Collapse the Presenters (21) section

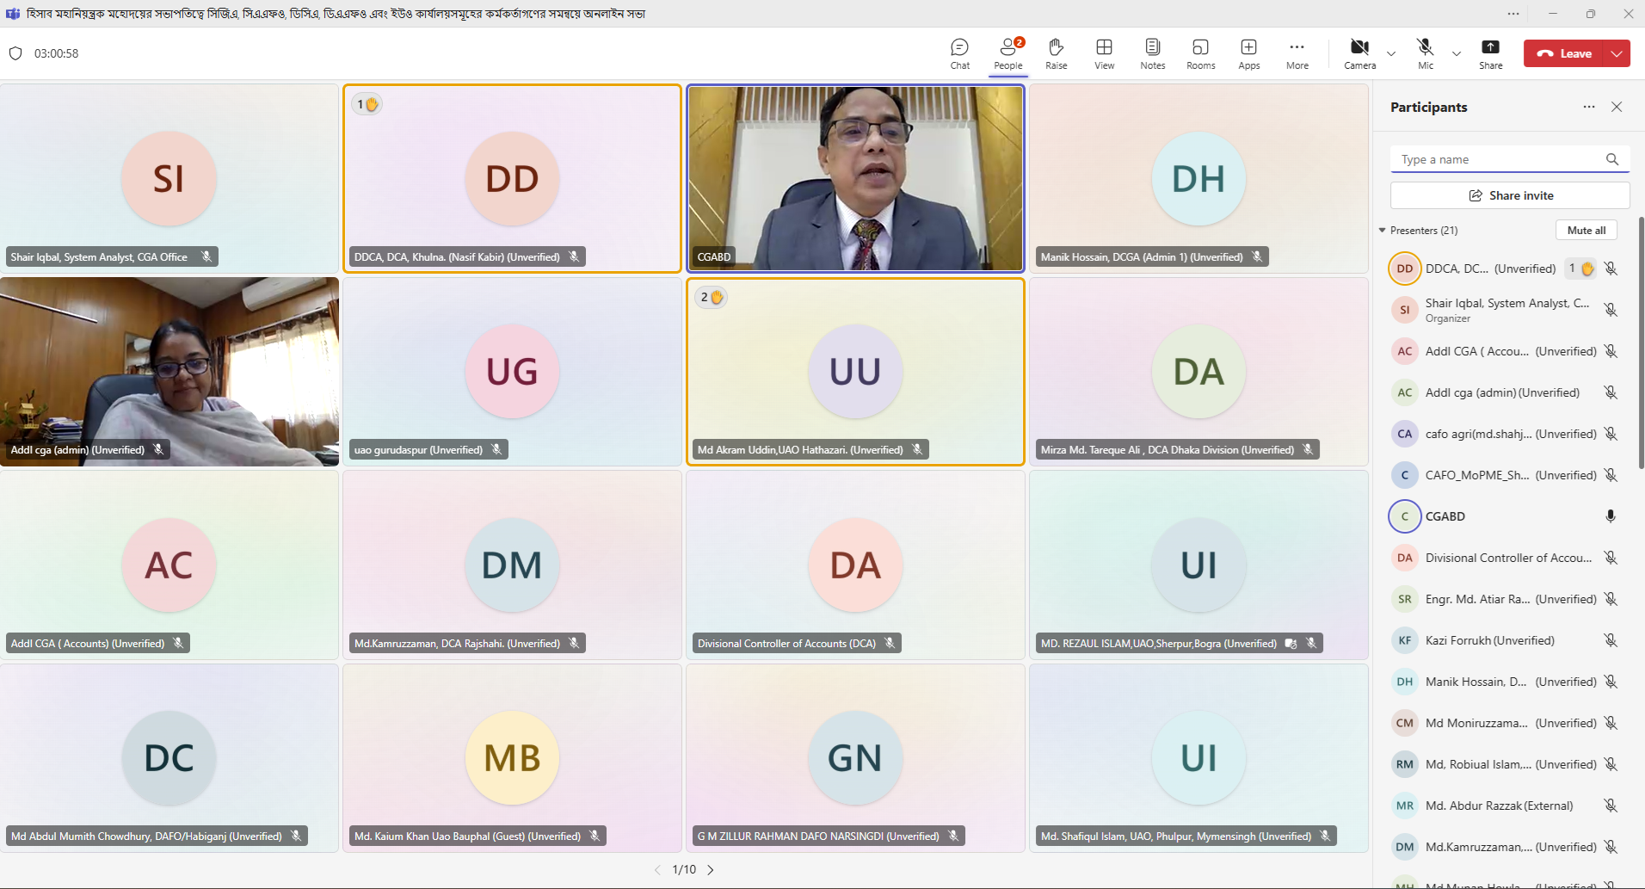pyautogui.click(x=1383, y=231)
